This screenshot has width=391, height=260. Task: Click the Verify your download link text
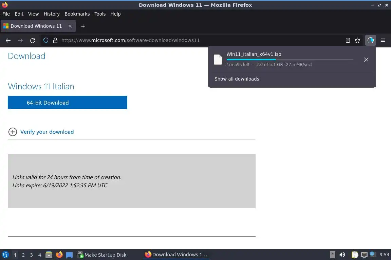[47, 132]
